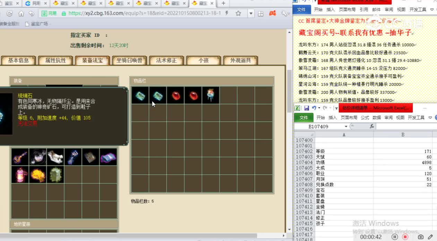
Task: Select the brazier stool item in inventory
Action: (x=211, y=95)
